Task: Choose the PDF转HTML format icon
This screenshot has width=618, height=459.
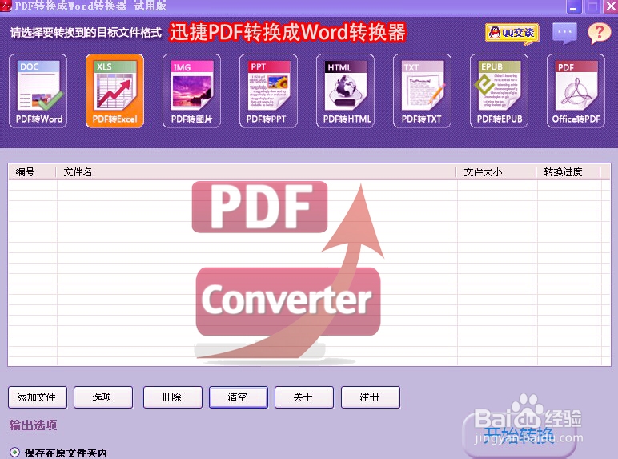Action: tap(345, 91)
